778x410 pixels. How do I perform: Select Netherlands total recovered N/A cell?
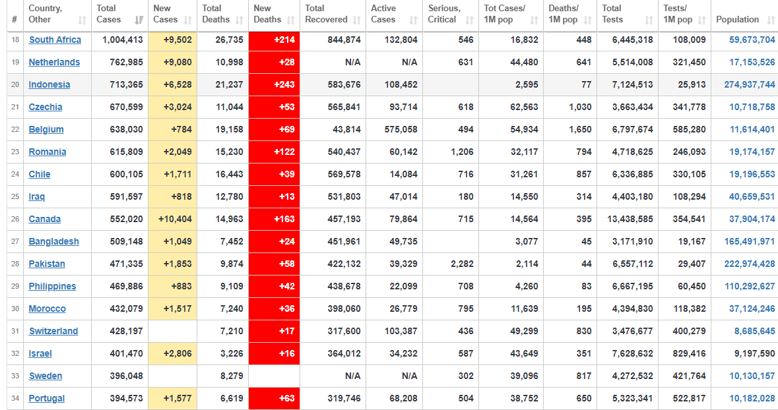tap(333, 62)
